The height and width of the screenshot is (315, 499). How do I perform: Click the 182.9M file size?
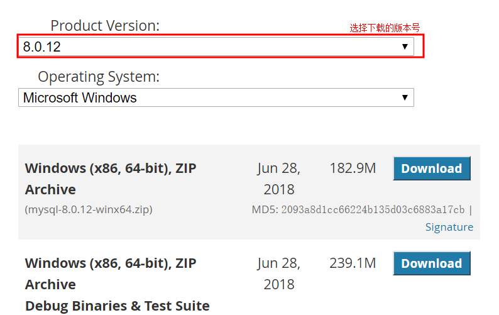point(353,169)
